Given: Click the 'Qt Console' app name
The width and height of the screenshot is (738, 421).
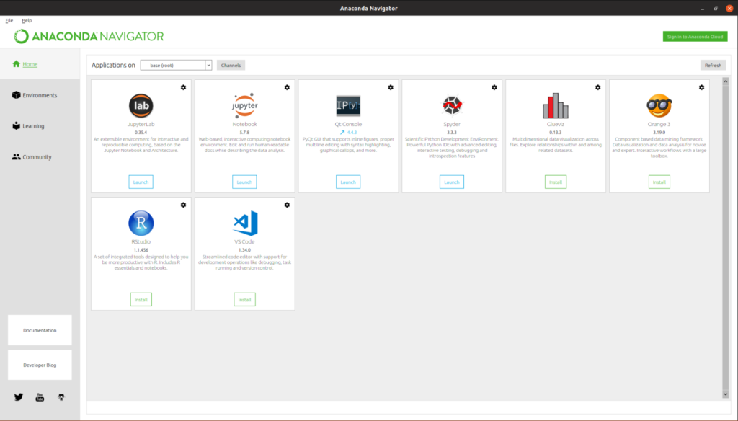Looking at the screenshot, I should tap(348, 124).
